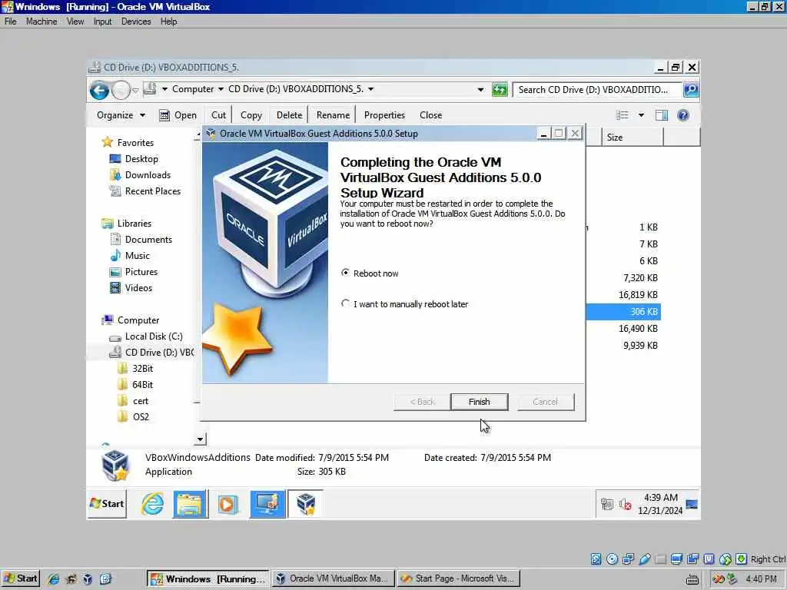Viewport: 787px width, 590px height.
Task: Toggle the preview pane icon
Action: click(x=662, y=115)
